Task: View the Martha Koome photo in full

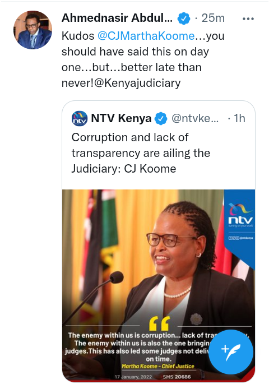Action: pyautogui.click(x=159, y=285)
